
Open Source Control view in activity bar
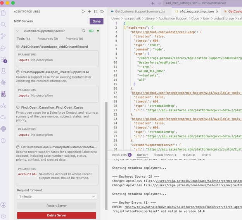click(3, 36)
